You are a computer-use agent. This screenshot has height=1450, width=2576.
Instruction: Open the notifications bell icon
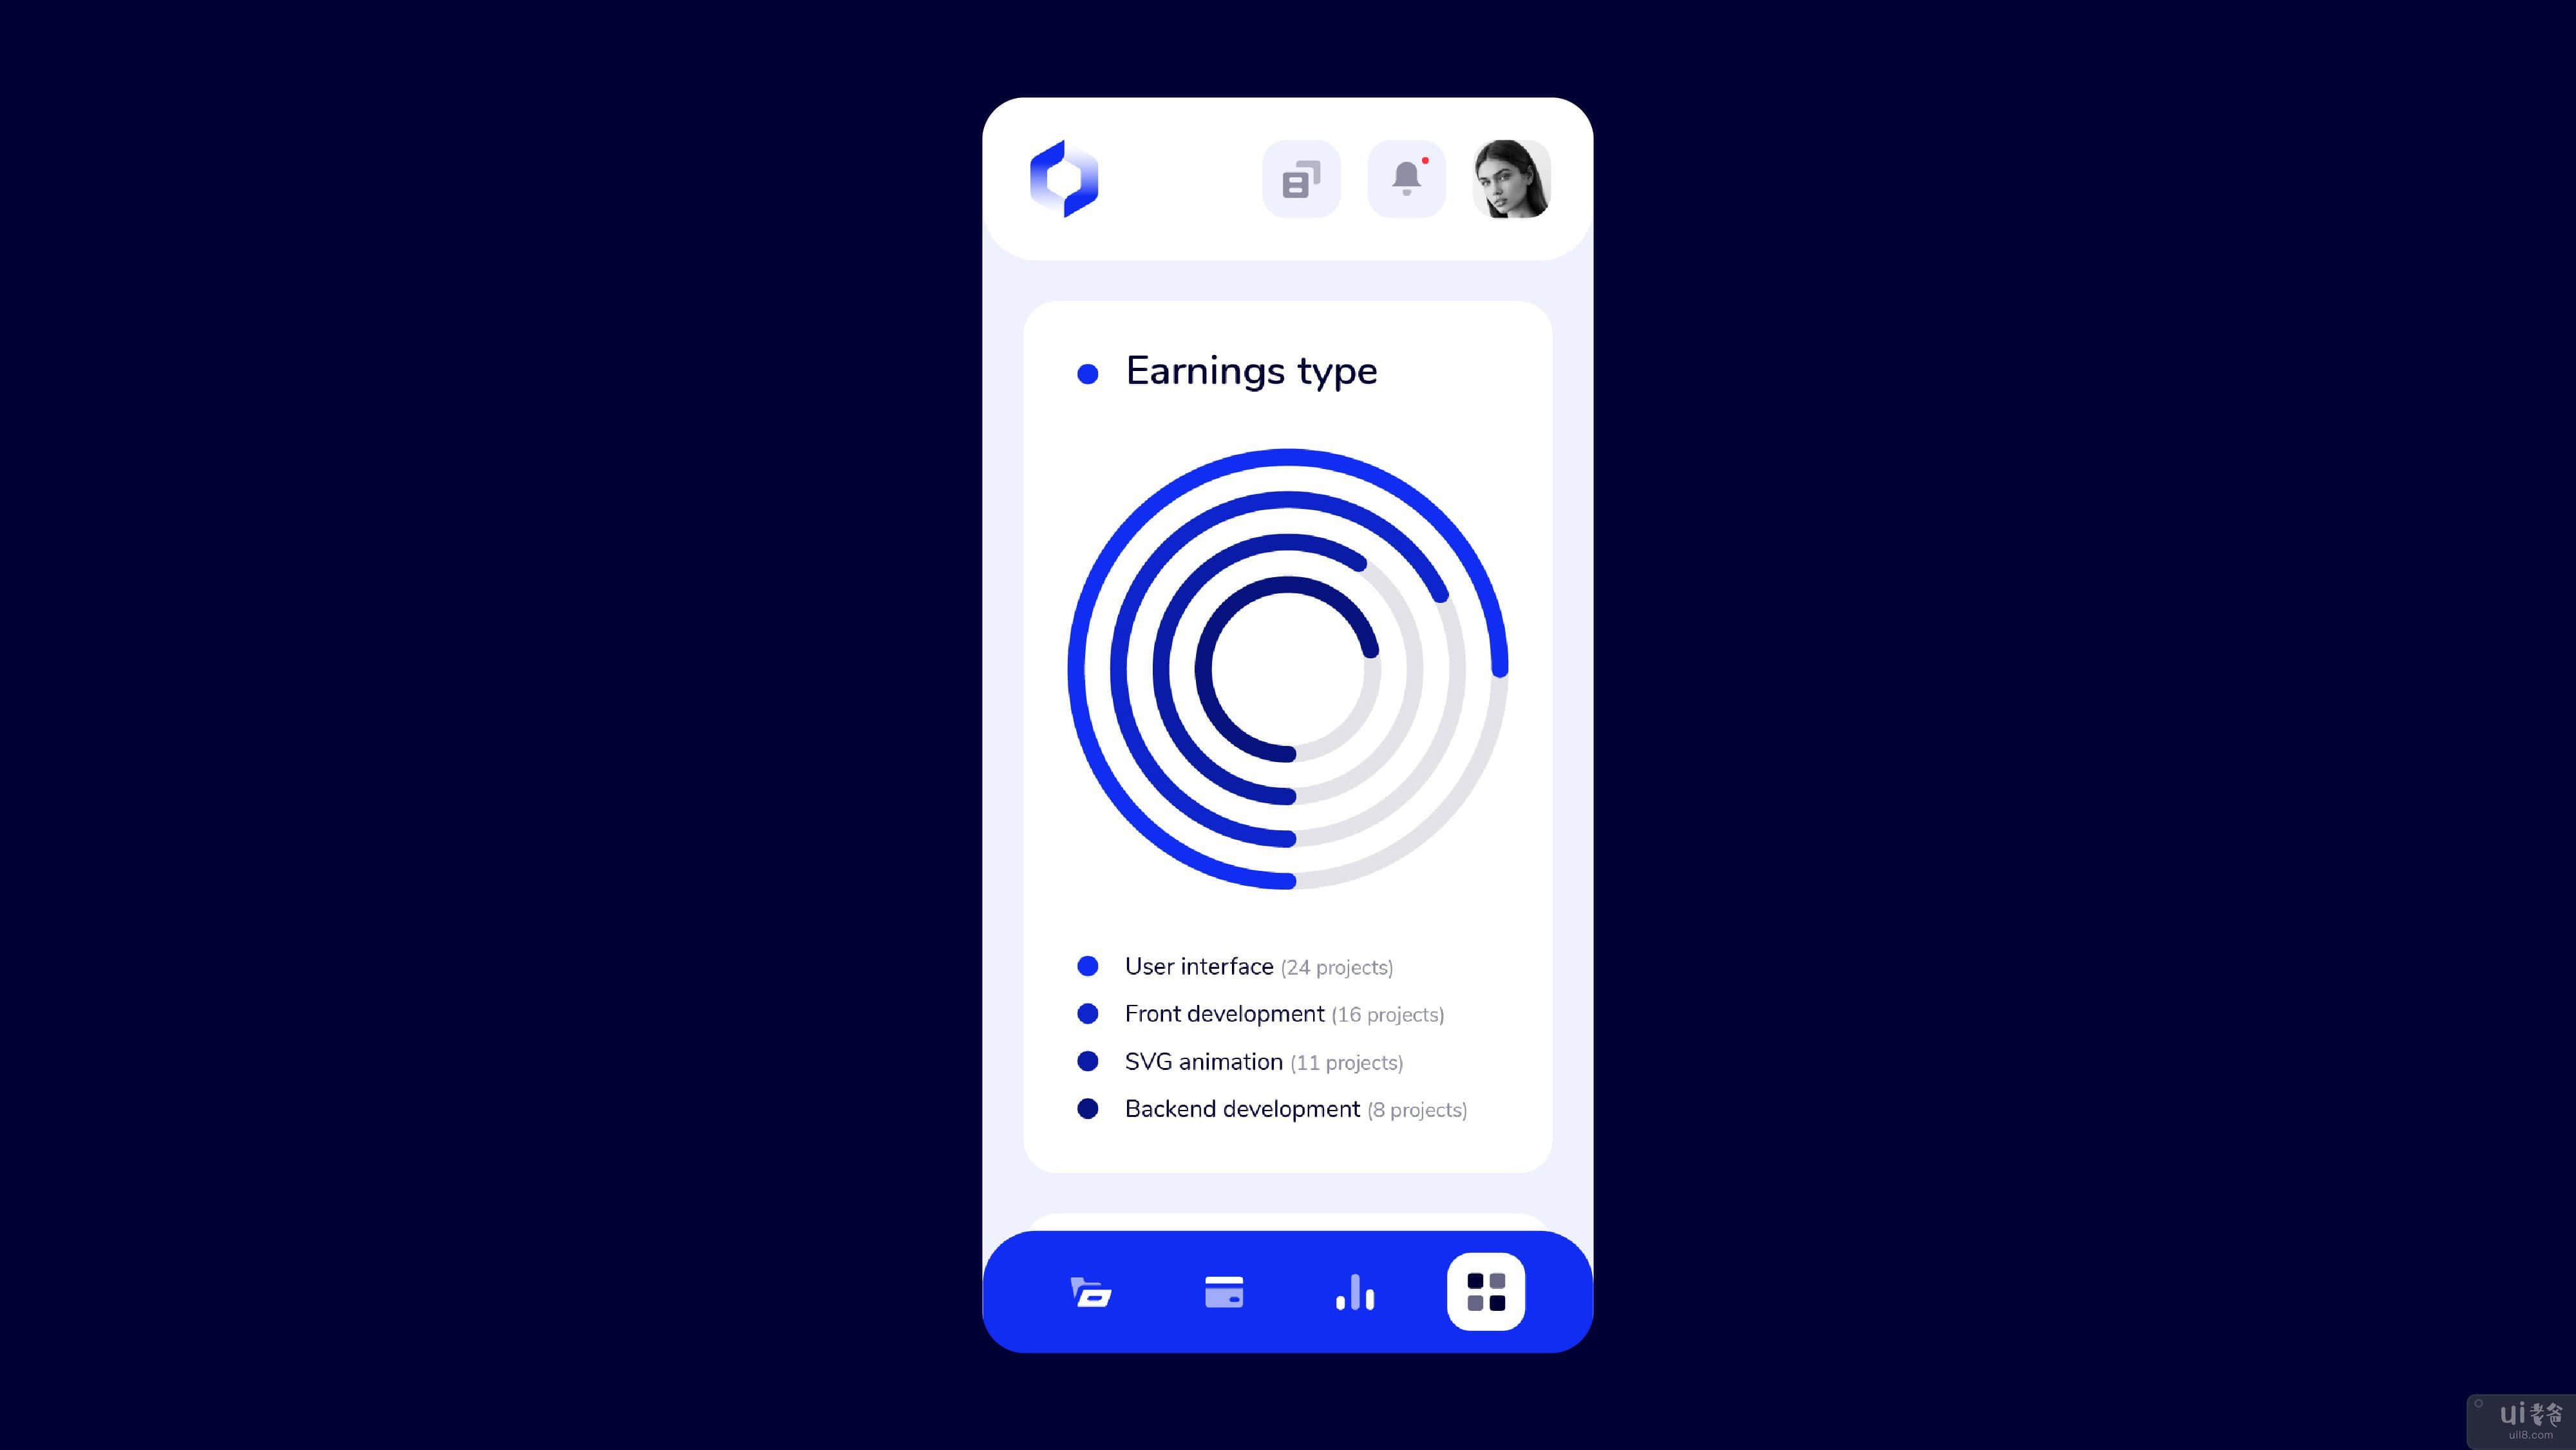point(1406,177)
